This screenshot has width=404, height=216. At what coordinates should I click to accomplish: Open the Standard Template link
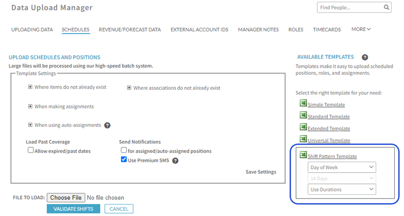point(329,117)
